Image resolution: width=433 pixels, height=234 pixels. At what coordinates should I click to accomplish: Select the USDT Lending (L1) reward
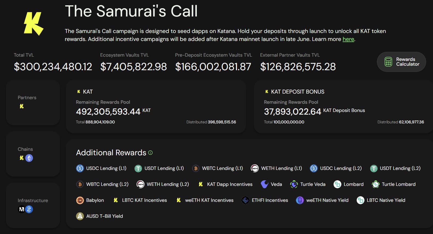click(159, 168)
